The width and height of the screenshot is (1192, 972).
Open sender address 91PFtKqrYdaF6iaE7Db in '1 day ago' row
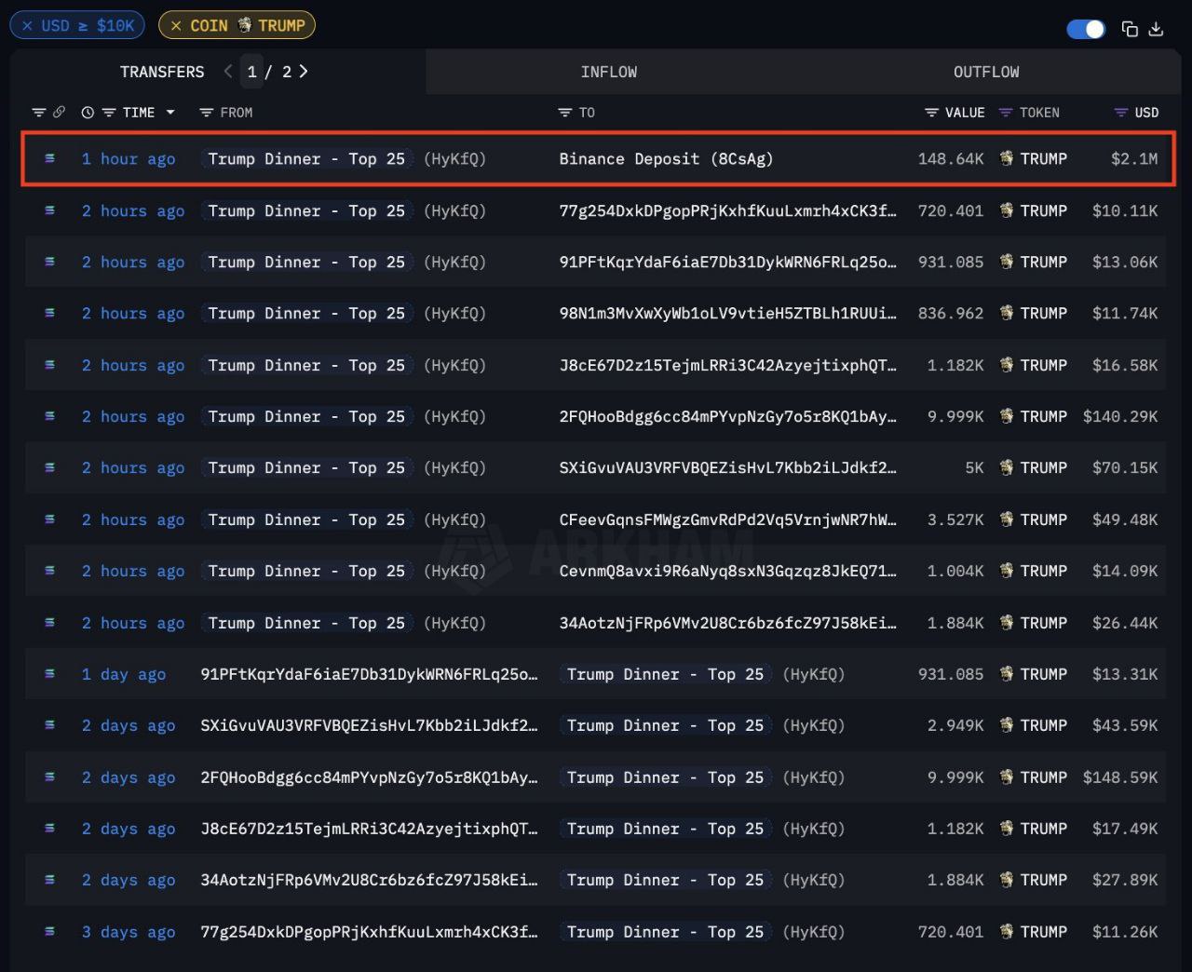click(369, 674)
